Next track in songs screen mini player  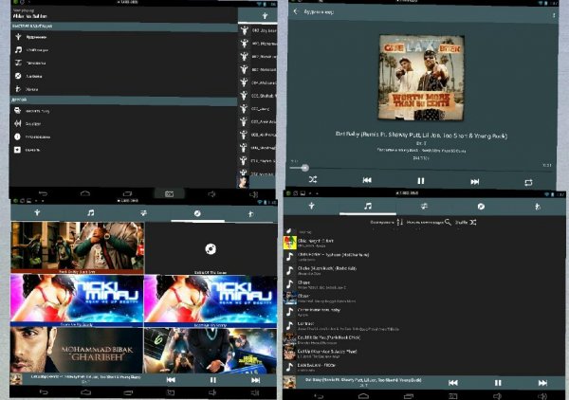(542, 383)
